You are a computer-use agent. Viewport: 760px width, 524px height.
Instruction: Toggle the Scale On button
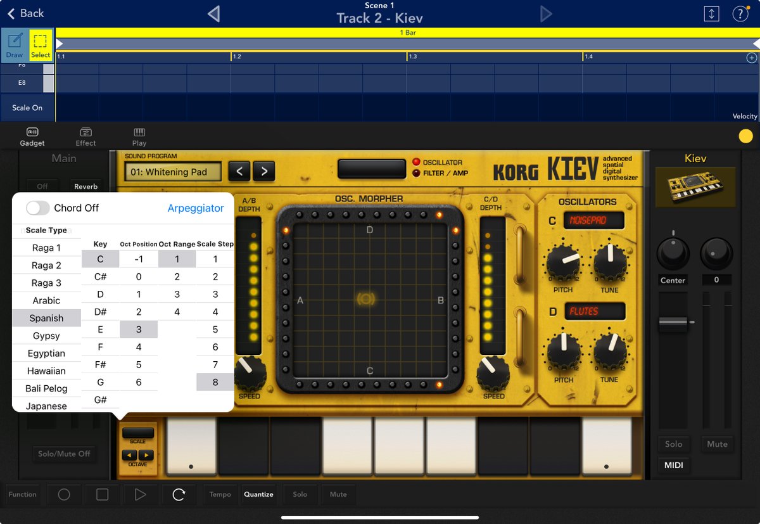coord(27,108)
